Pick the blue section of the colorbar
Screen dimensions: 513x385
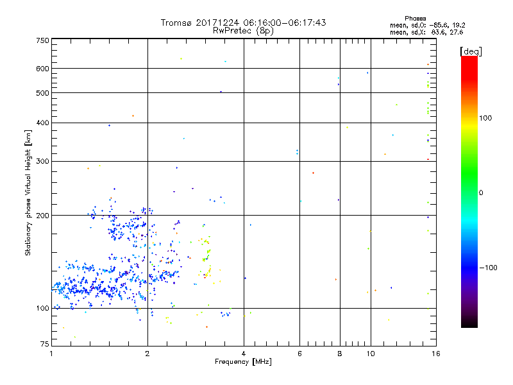(469, 263)
